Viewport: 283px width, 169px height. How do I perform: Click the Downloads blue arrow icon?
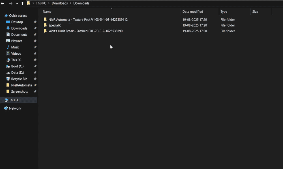coord(8,28)
